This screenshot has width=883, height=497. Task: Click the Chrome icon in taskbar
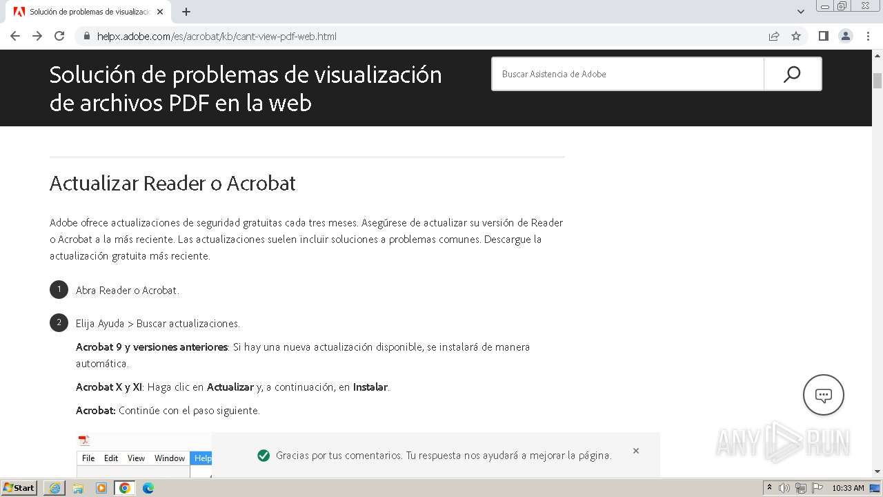point(125,488)
